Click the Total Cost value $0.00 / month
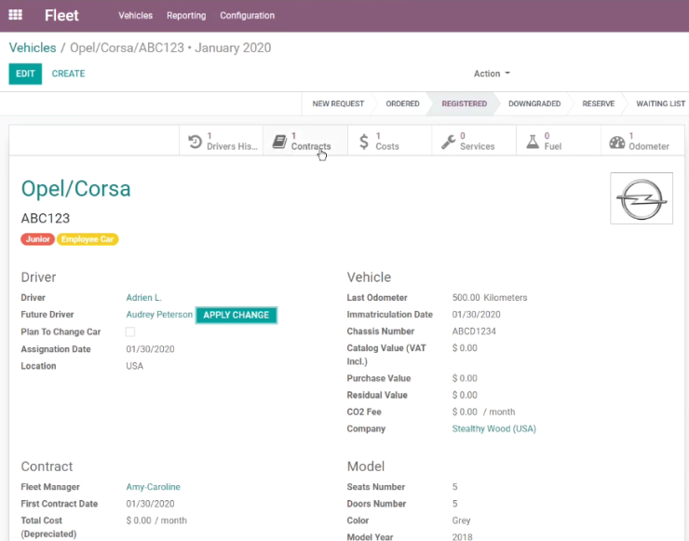This screenshot has width=689, height=541. click(156, 521)
